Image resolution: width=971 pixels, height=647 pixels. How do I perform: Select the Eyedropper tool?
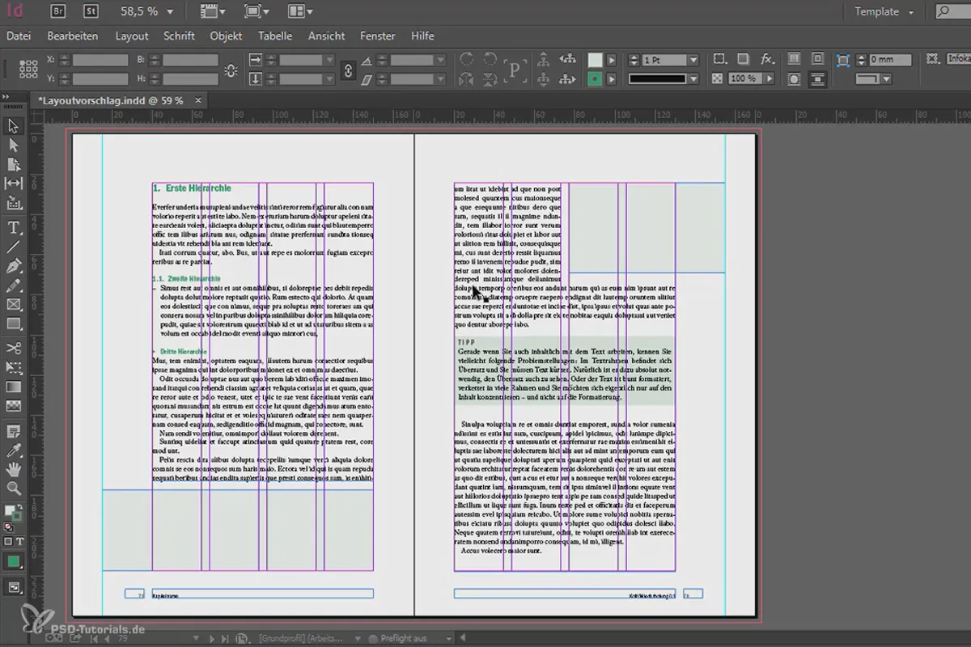13,450
